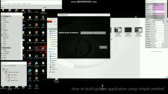Click the ENTER VALUE TO DISPLAY entry field
Viewport: 168px width, 94px height.
pyautogui.click(x=93, y=33)
